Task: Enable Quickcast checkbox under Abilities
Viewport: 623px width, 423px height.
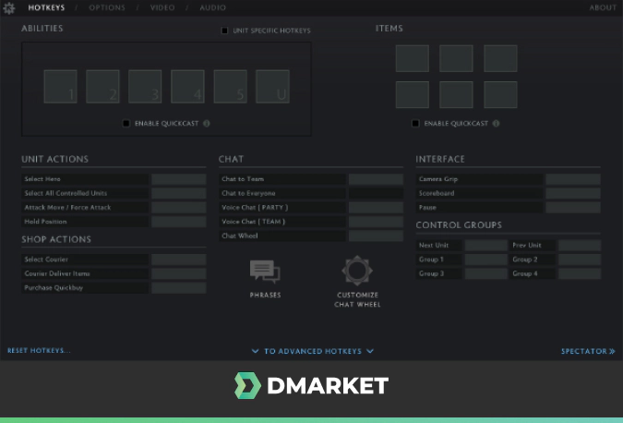Action: coord(126,123)
